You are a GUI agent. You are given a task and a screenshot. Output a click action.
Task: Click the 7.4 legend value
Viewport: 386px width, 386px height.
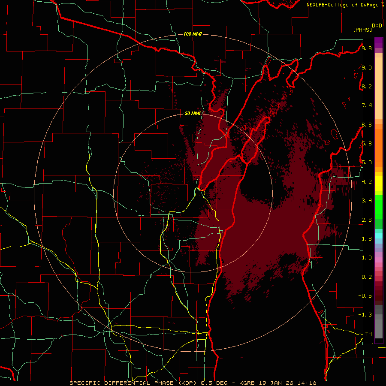point(367,106)
